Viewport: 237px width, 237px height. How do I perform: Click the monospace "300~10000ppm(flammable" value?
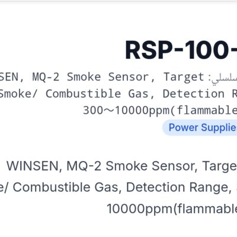160,110
